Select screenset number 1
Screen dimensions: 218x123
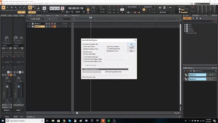(144, 10)
